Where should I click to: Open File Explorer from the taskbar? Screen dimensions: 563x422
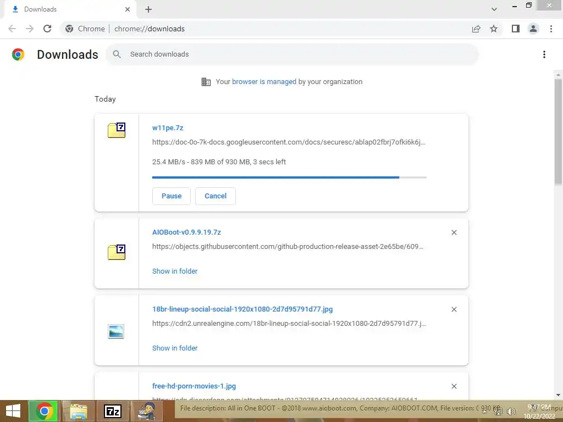click(x=78, y=411)
